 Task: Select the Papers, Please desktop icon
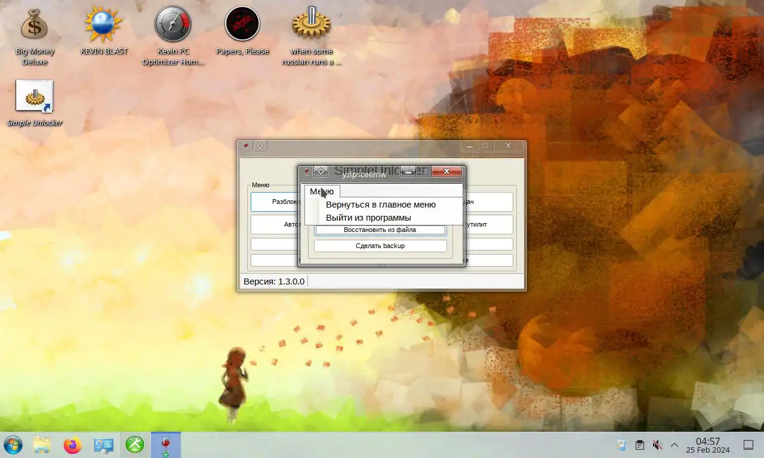click(x=242, y=31)
